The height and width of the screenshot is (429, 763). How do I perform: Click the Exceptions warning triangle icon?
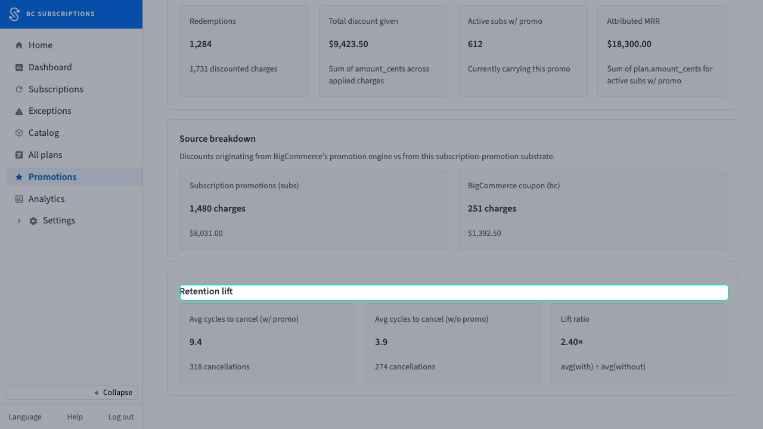click(x=19, y=111)
